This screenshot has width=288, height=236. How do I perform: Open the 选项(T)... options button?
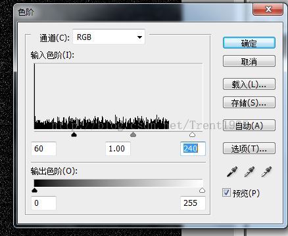249,148
